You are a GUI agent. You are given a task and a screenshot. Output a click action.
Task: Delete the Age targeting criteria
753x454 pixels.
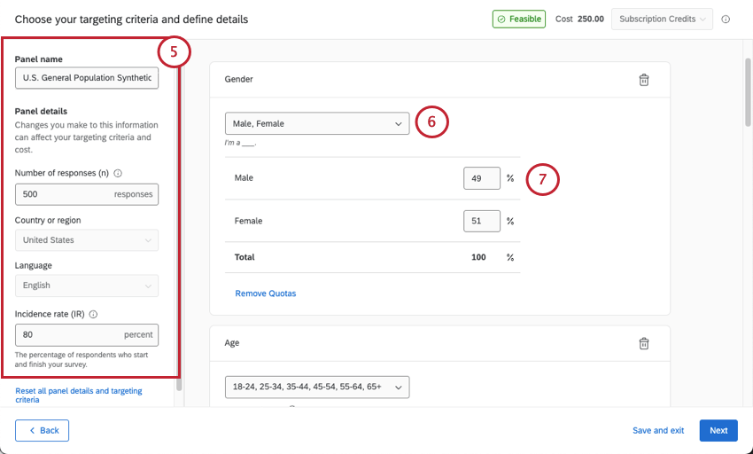pos(644,343)
